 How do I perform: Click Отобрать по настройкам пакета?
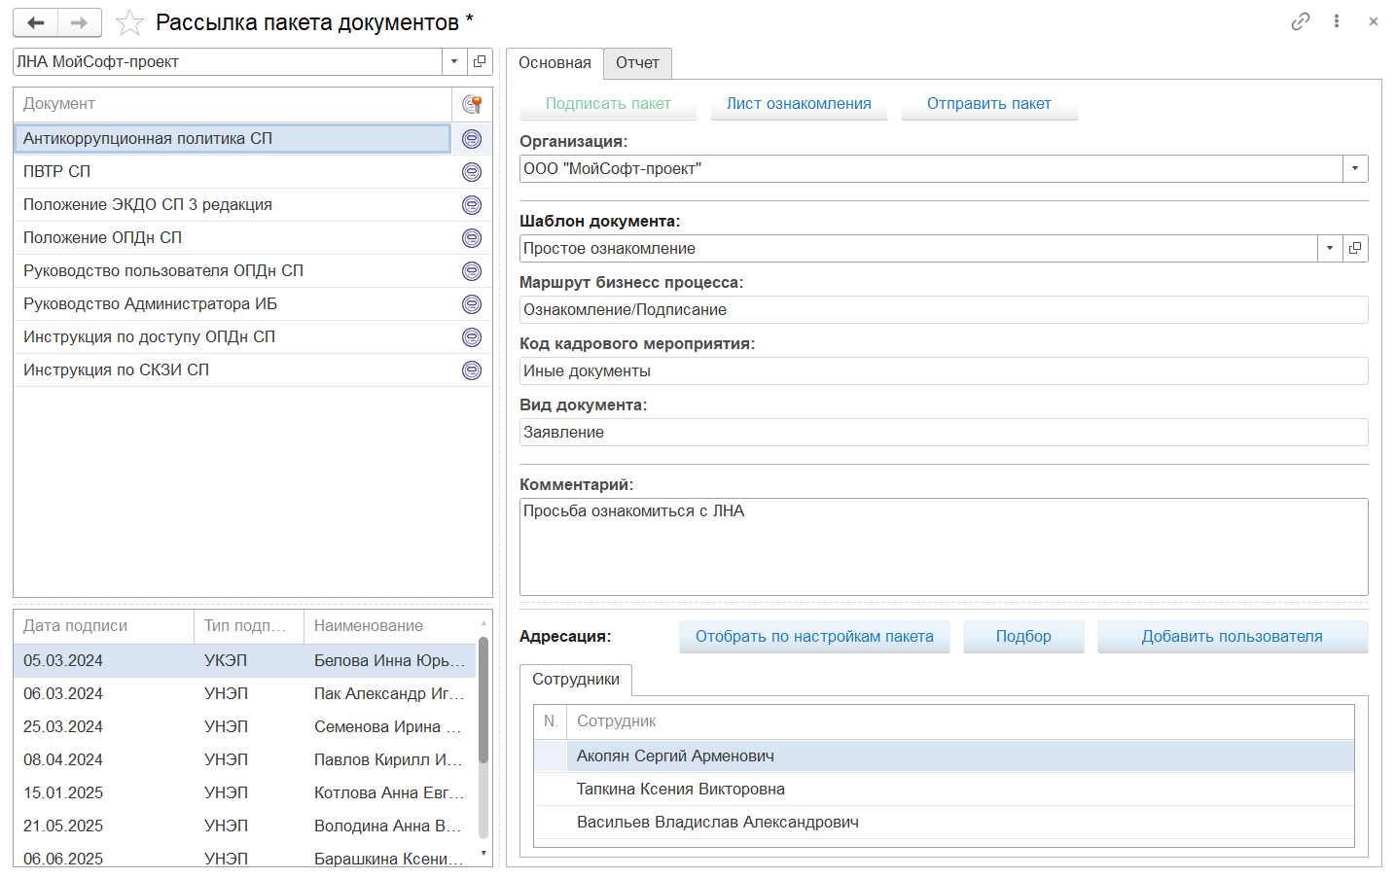click(x=814, y=637)
